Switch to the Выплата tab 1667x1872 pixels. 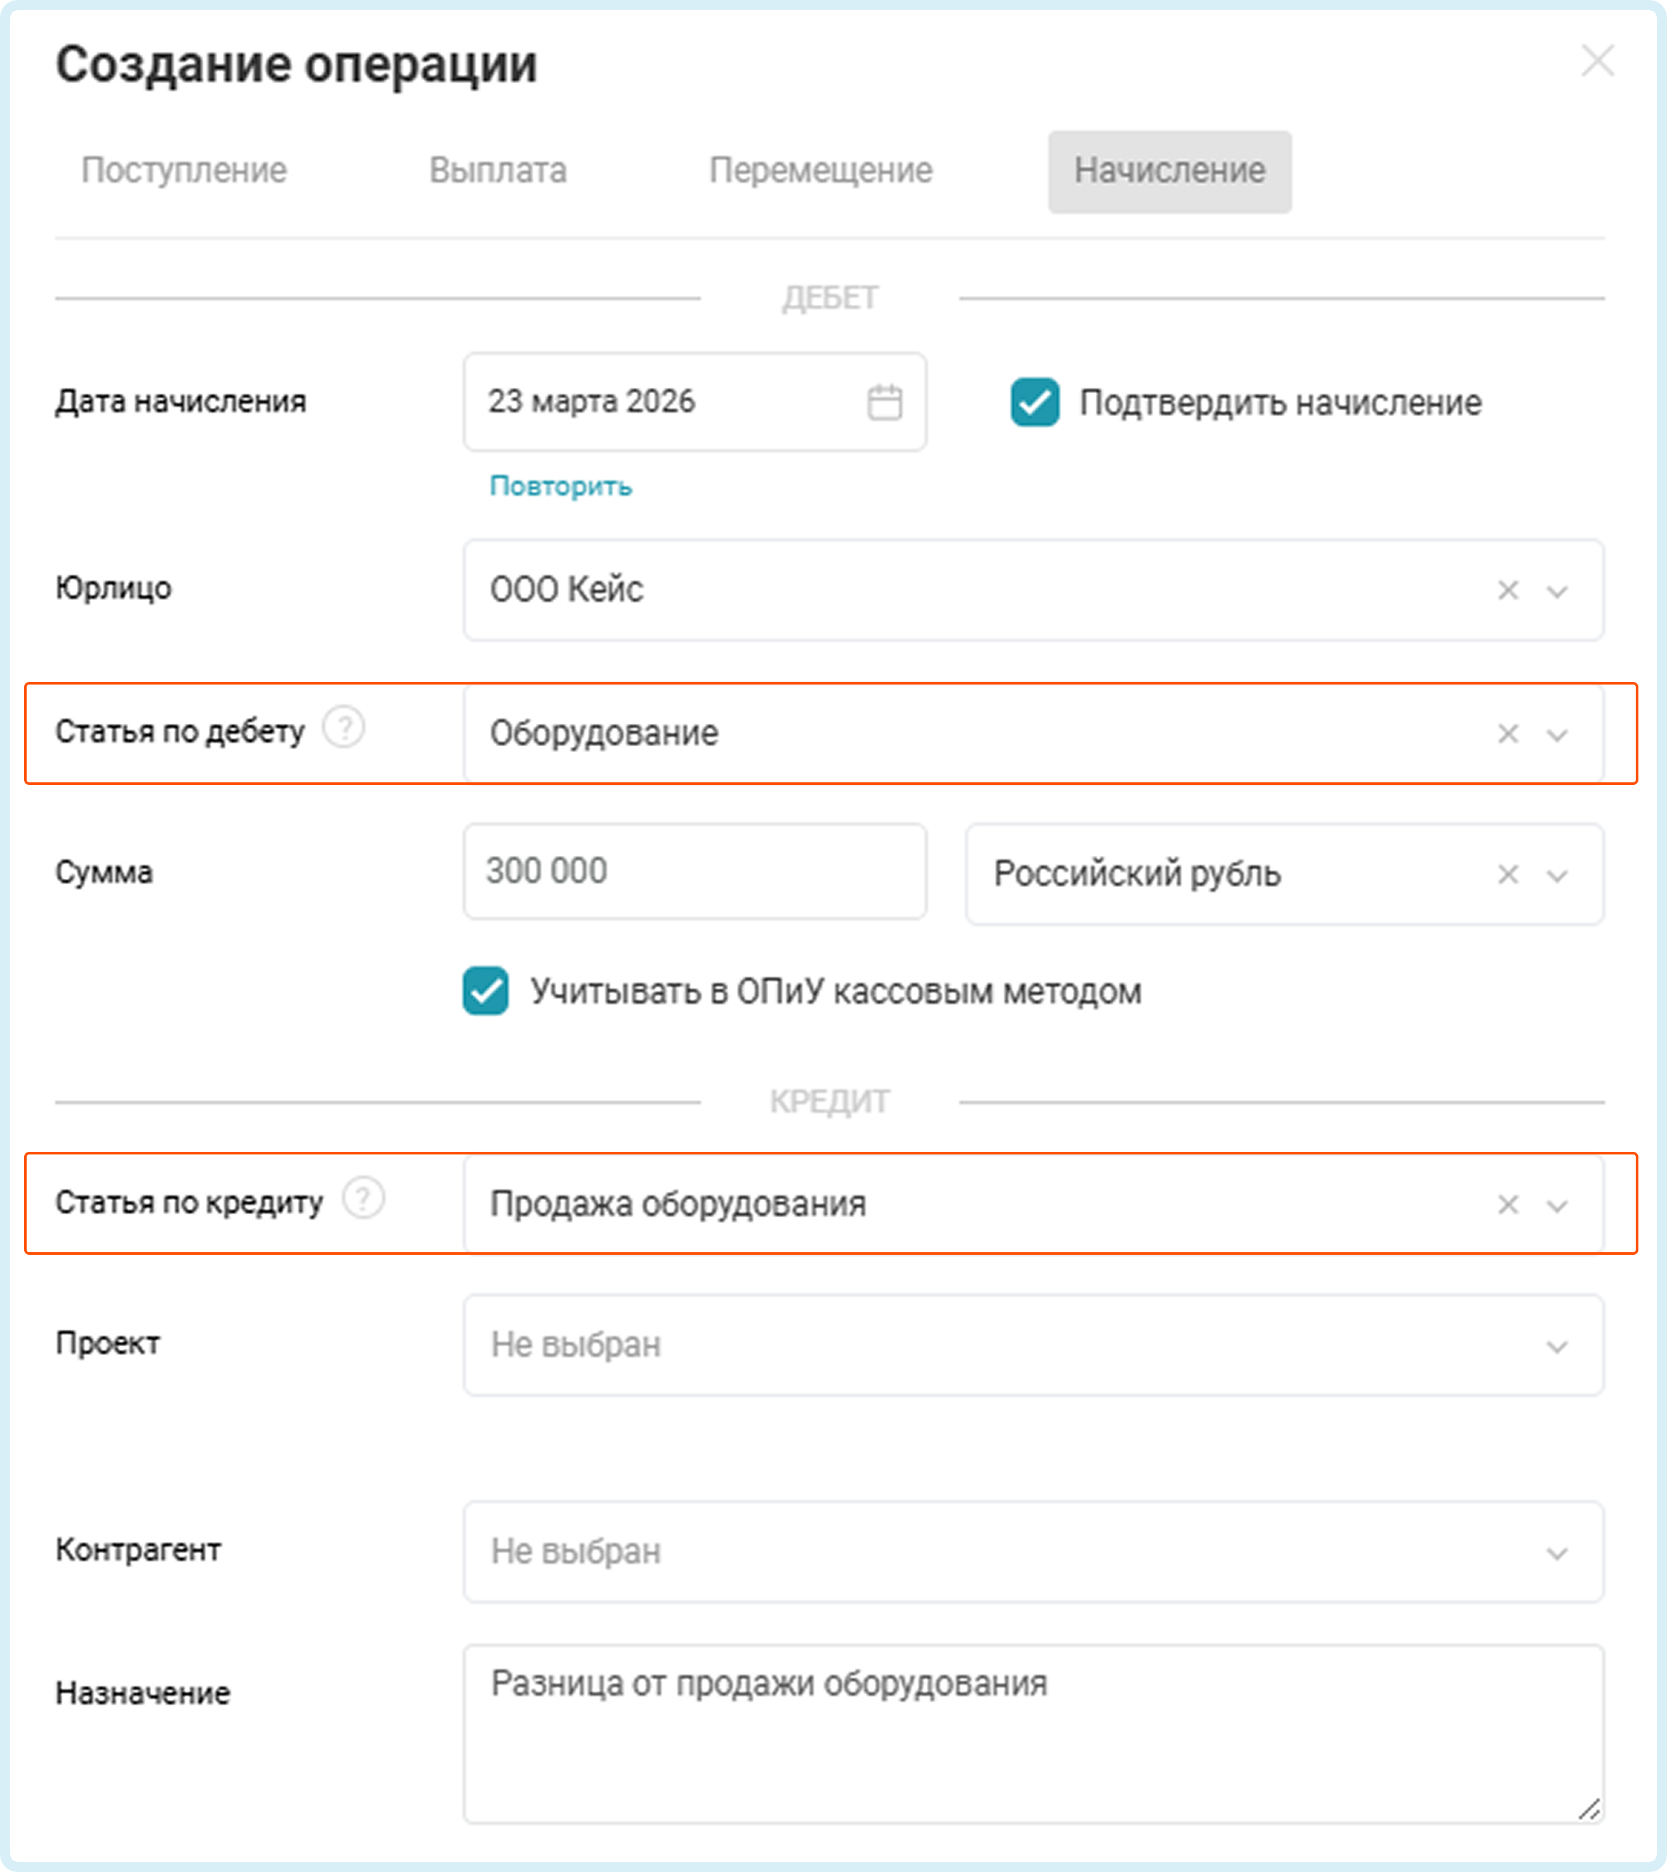point(497,170)
